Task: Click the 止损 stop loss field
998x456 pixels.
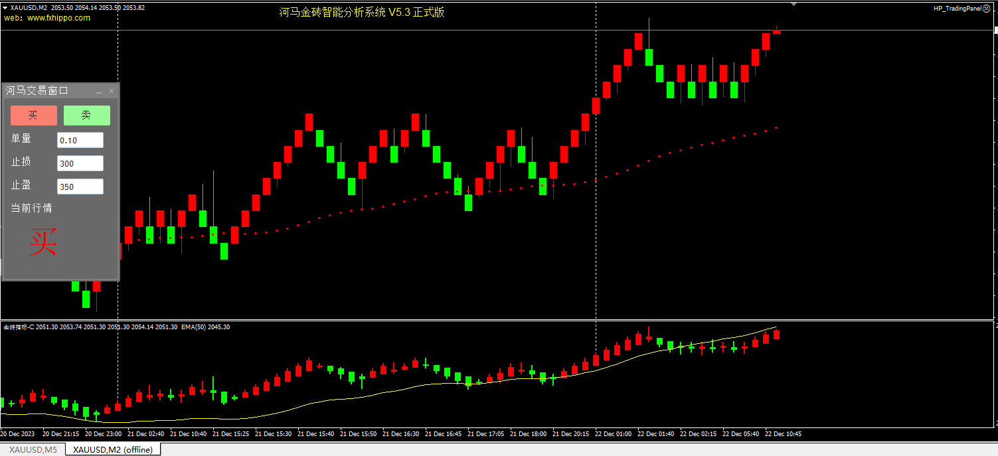Action: point(80,163)
